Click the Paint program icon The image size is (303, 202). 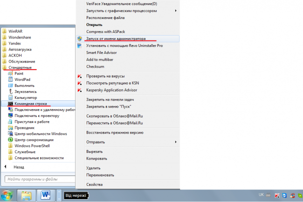click(x=10, y=73)
